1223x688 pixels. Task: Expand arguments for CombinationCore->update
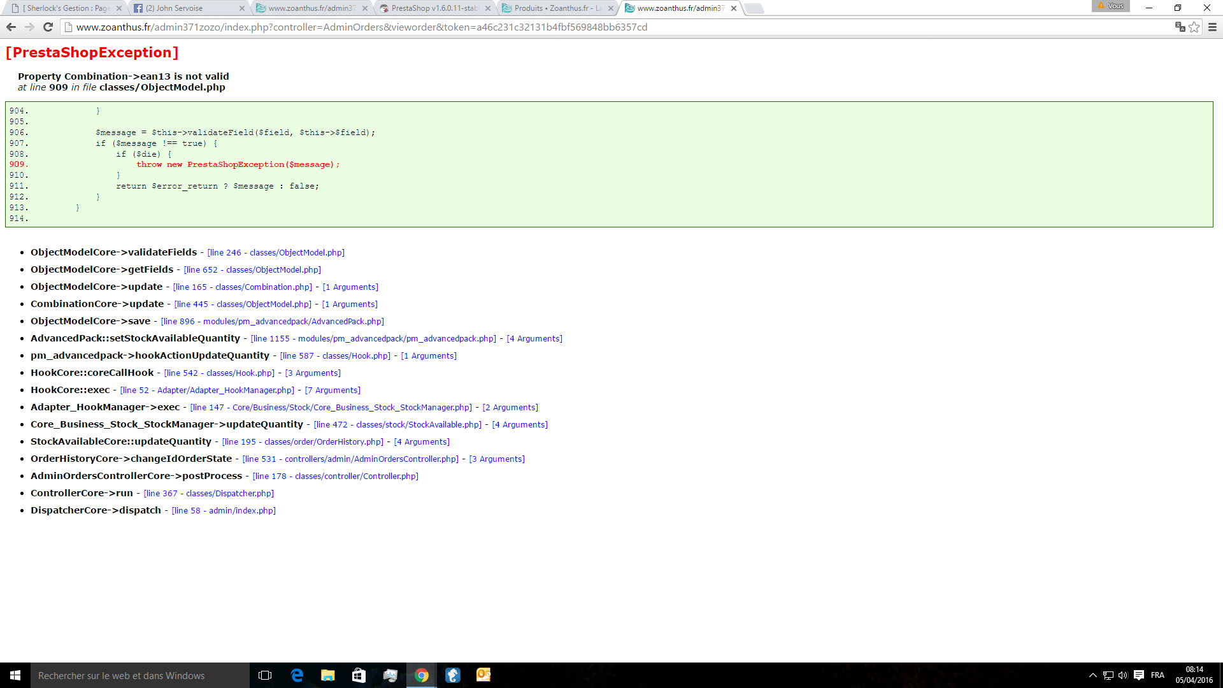350,305
